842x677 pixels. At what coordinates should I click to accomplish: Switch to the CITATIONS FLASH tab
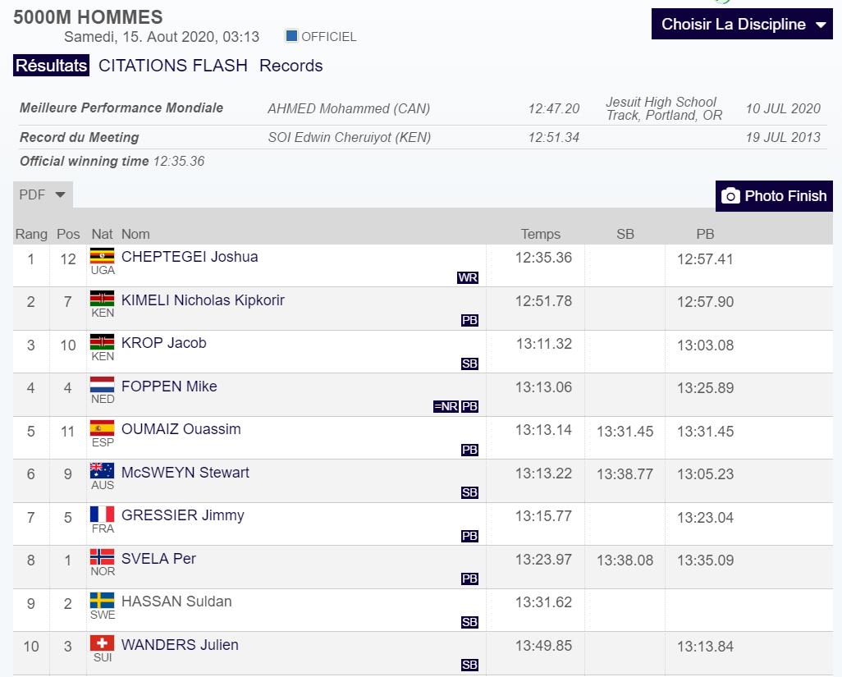tap(173, 66)
